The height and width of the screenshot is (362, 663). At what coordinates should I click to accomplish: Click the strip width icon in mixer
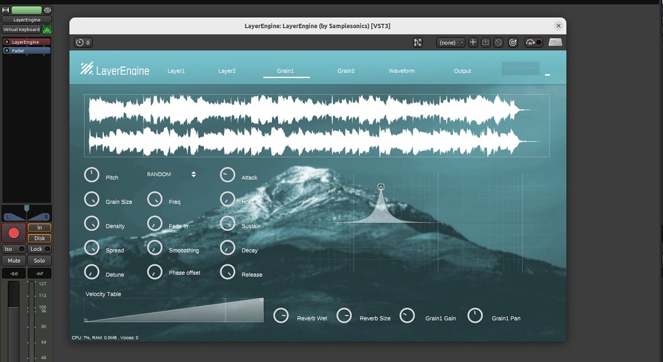(x=6, y=10)
